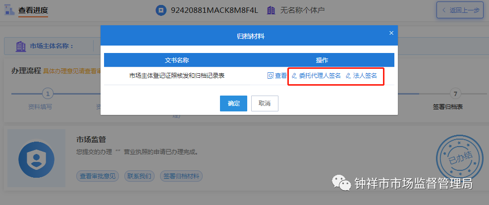Cancel the dialog with 取消
This screenshot has height=205, width=489.
(265, 103)
